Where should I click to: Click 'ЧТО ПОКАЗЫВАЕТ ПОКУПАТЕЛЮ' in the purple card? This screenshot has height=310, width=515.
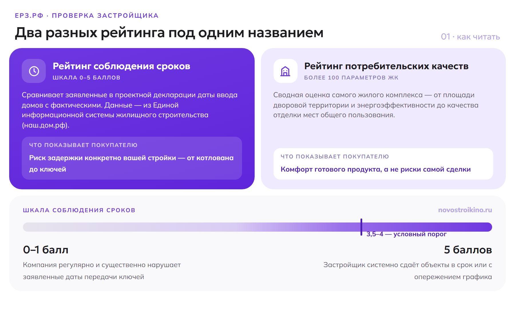[x=83, y=145]
